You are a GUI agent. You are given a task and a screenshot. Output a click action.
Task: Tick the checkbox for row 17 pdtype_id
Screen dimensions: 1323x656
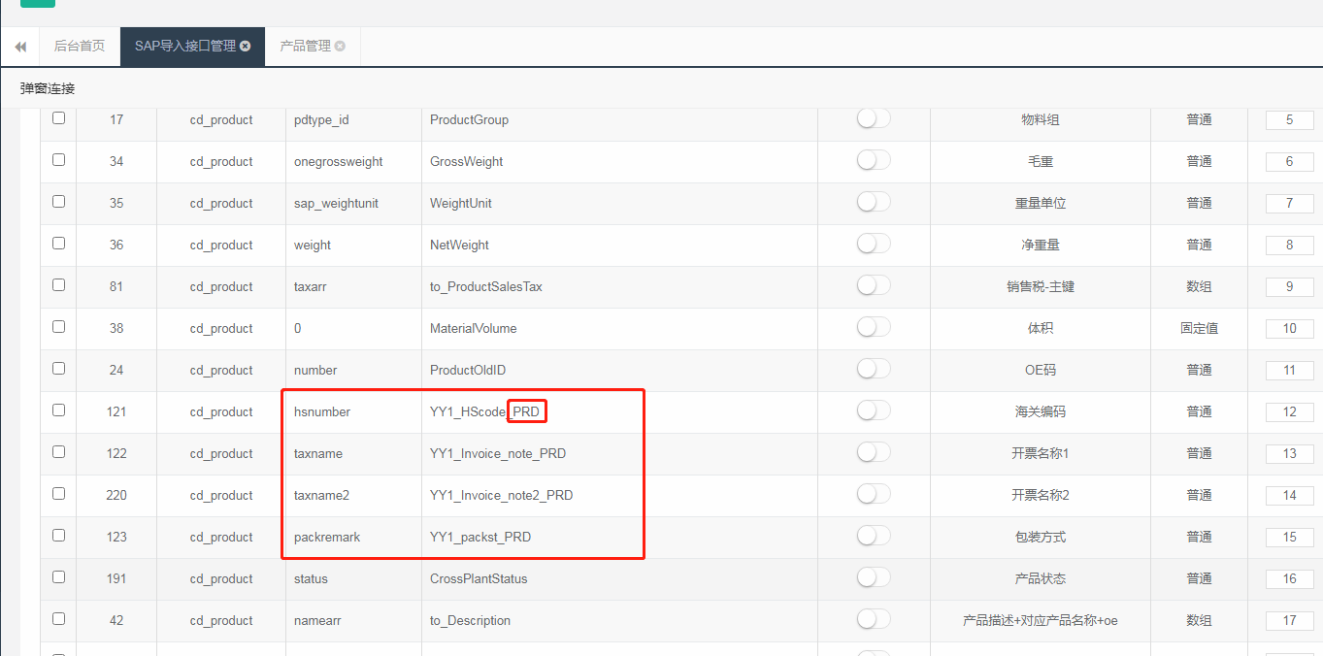click(58, 118)
